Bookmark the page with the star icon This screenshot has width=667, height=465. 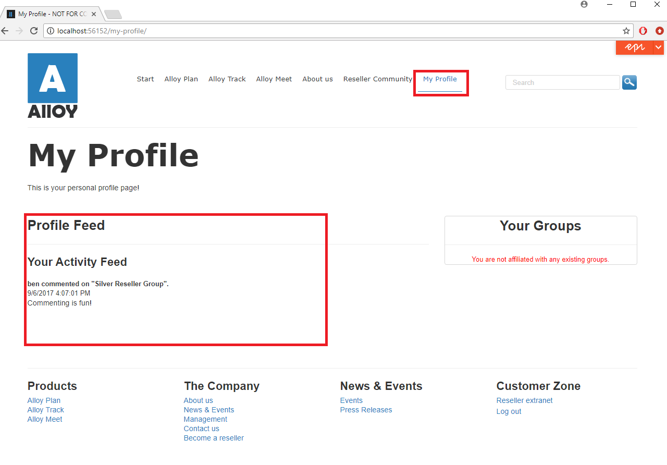tap(625, 31)
